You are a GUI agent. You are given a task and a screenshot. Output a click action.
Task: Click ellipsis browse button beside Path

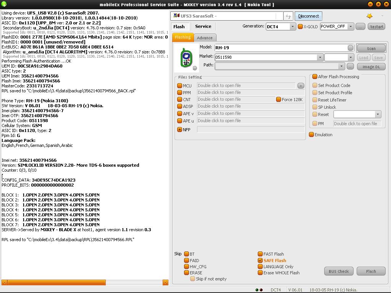(350, 66)
